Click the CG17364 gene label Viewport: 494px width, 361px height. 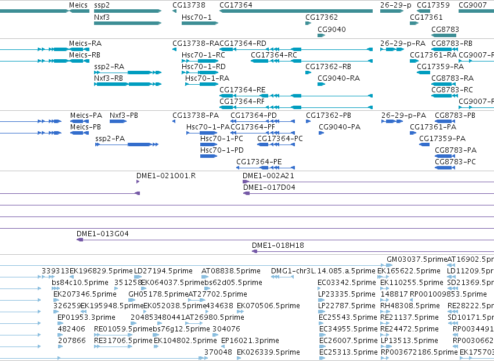pyautogui.click(x=236, y=5)
